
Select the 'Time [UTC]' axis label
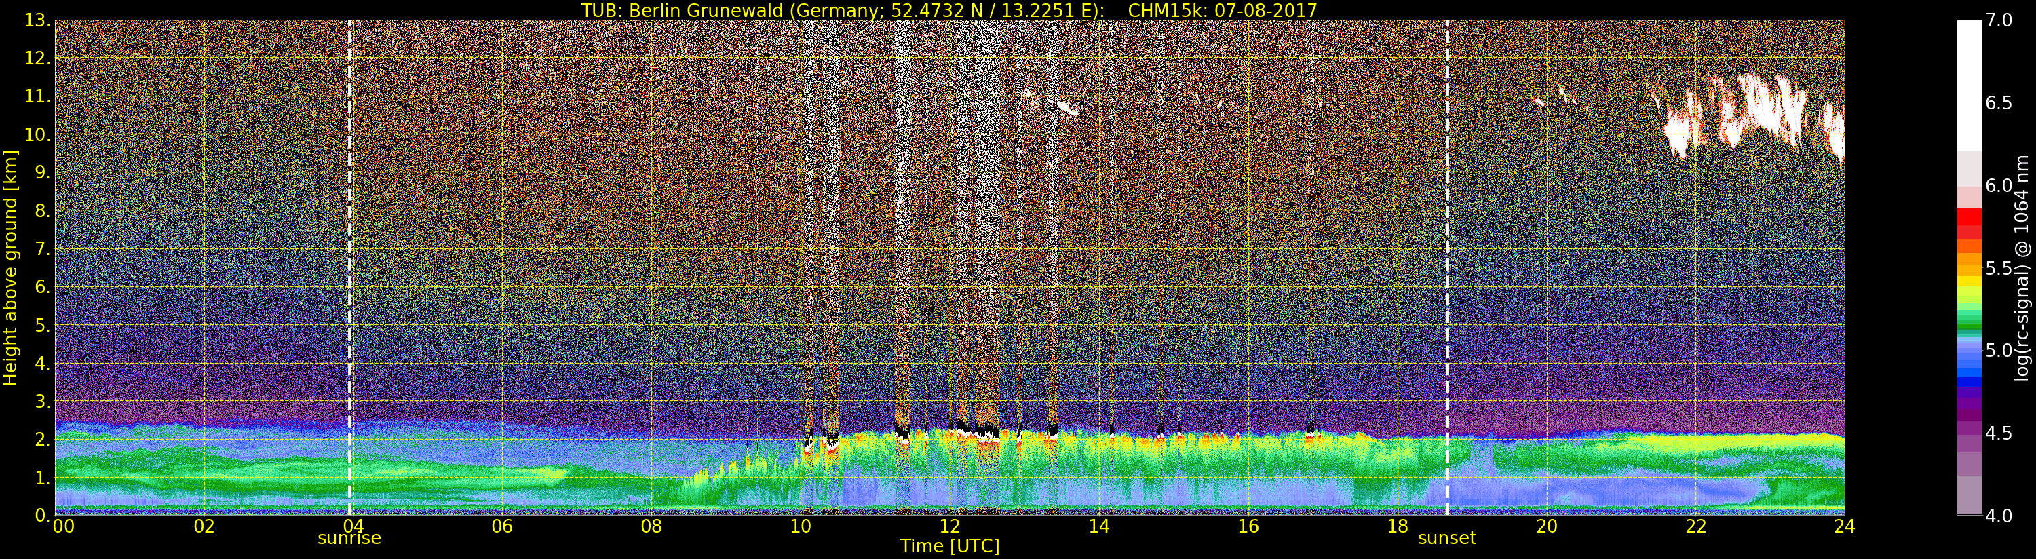(x=949, y=546)
